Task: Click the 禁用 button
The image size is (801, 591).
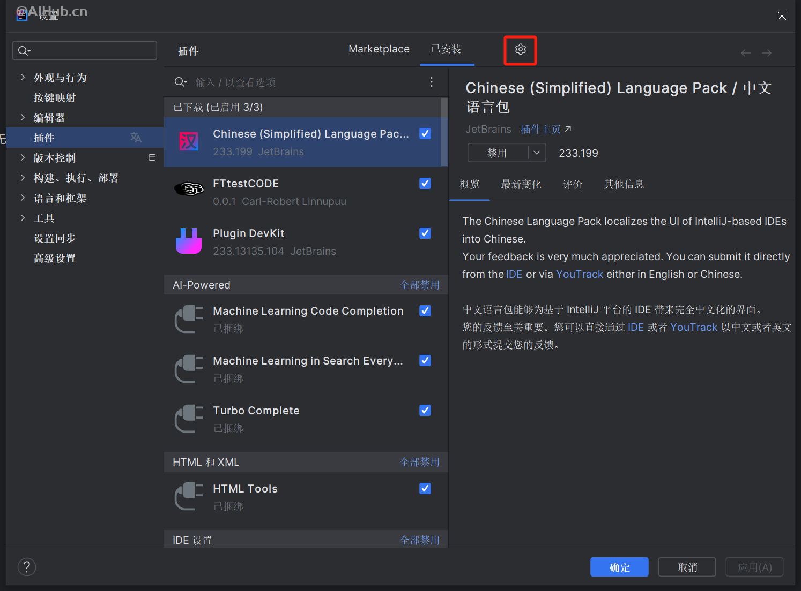Action: click(498, 153)
